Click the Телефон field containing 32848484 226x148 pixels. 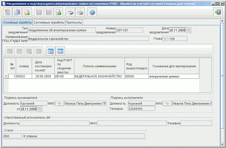[x=141, y=109]
